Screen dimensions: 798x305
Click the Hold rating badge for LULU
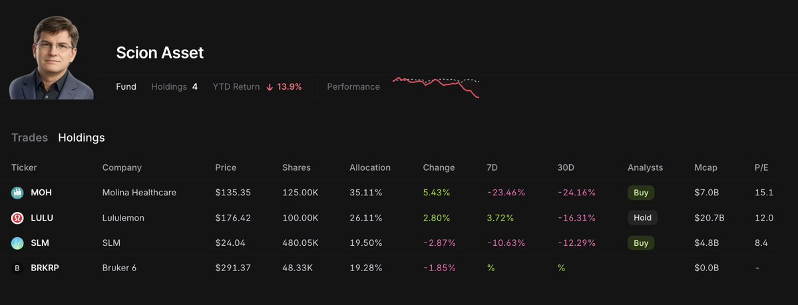(642, 218)
